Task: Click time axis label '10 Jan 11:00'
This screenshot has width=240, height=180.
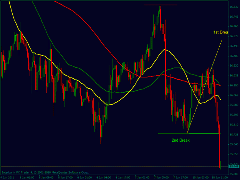Action: coord(220,178)
